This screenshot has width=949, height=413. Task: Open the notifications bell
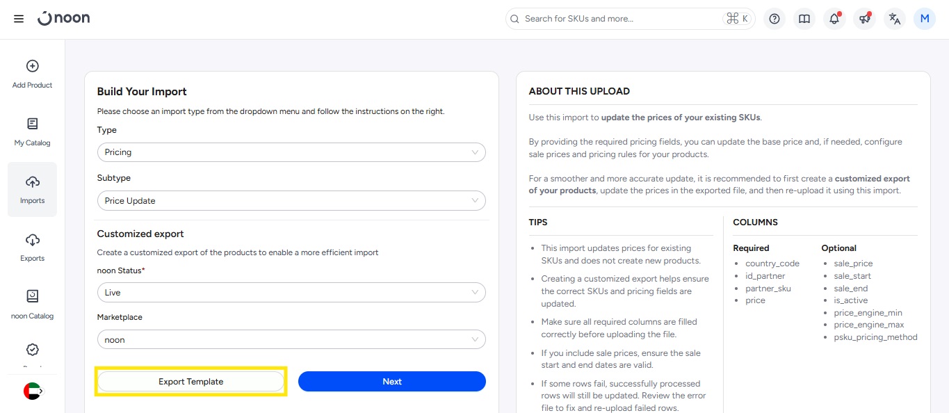[834, 19]
